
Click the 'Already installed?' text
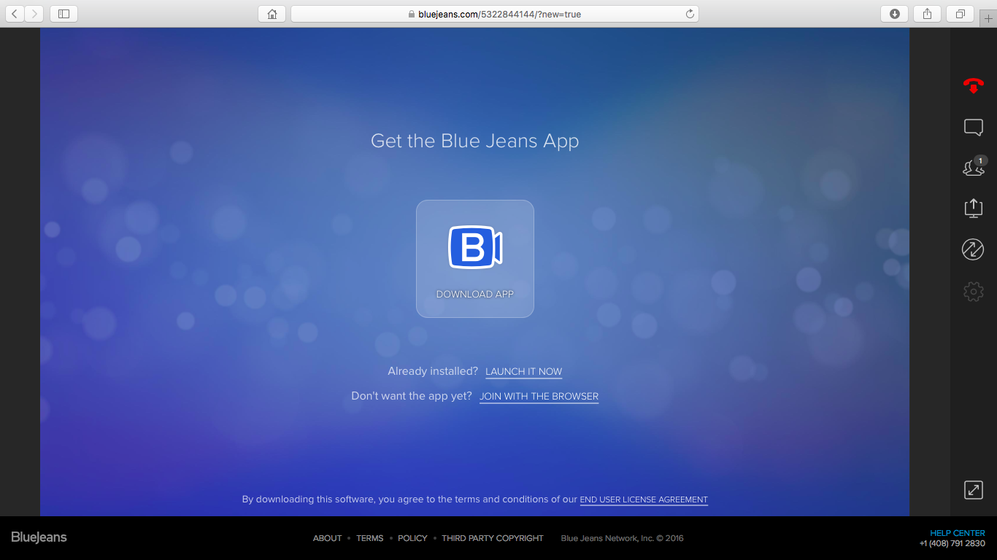click(433, 371)
